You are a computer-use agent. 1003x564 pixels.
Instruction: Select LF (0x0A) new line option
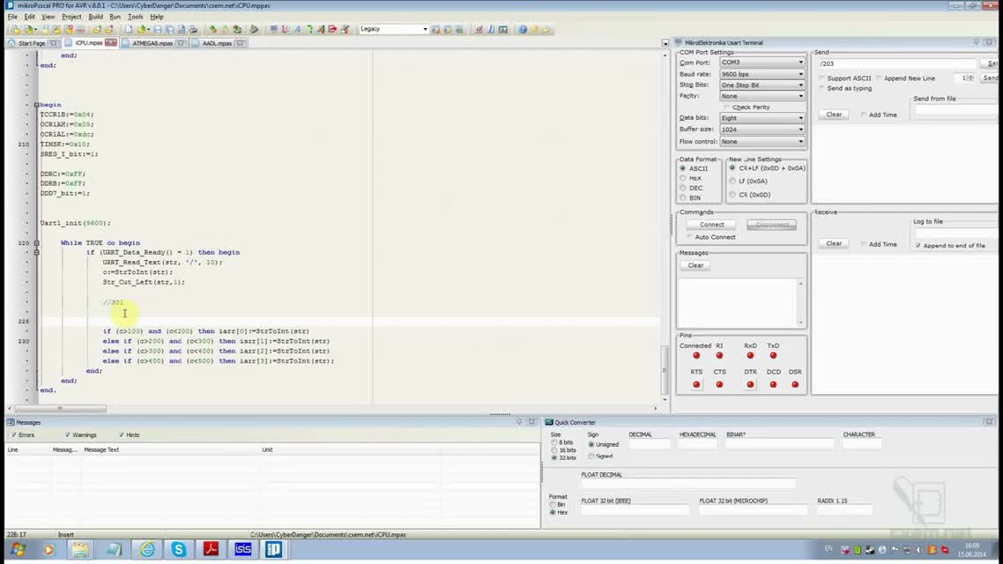[732, 181]
